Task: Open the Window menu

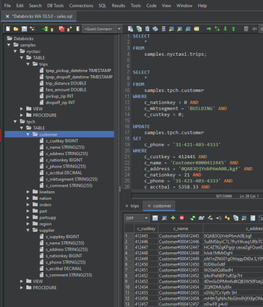Action: click(184, 6)
